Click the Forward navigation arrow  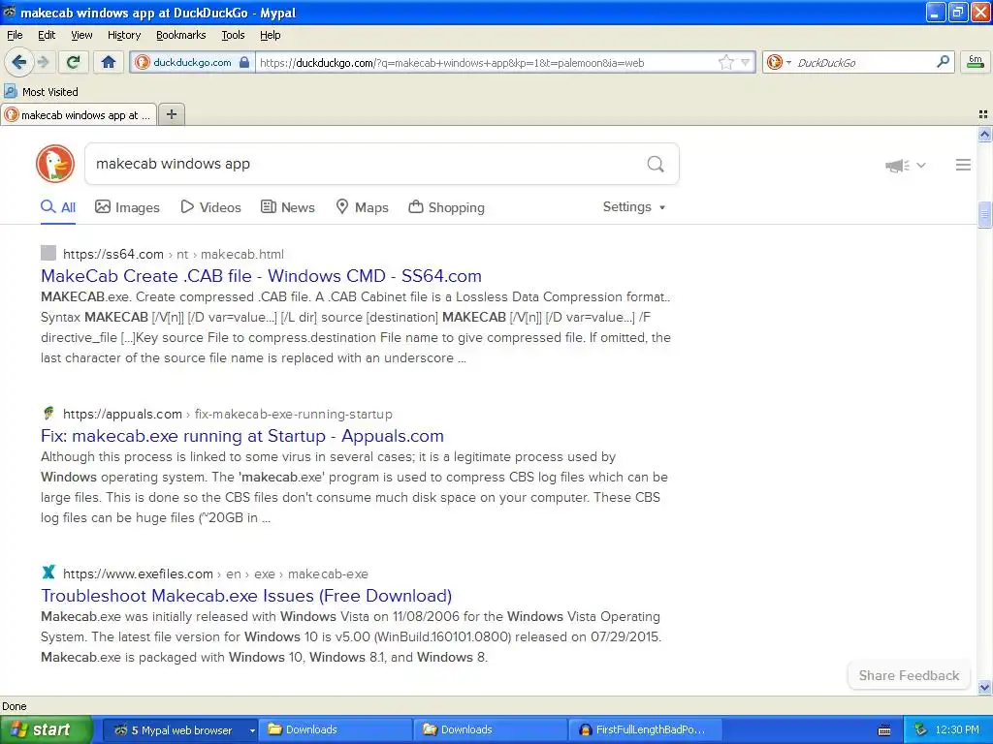tap(43, 62)
